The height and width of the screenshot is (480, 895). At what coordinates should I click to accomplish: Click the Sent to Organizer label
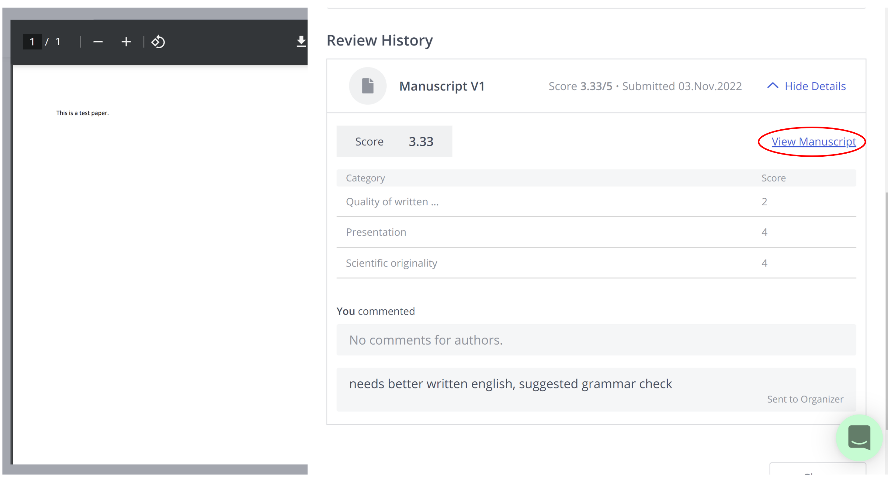point(805,399)
